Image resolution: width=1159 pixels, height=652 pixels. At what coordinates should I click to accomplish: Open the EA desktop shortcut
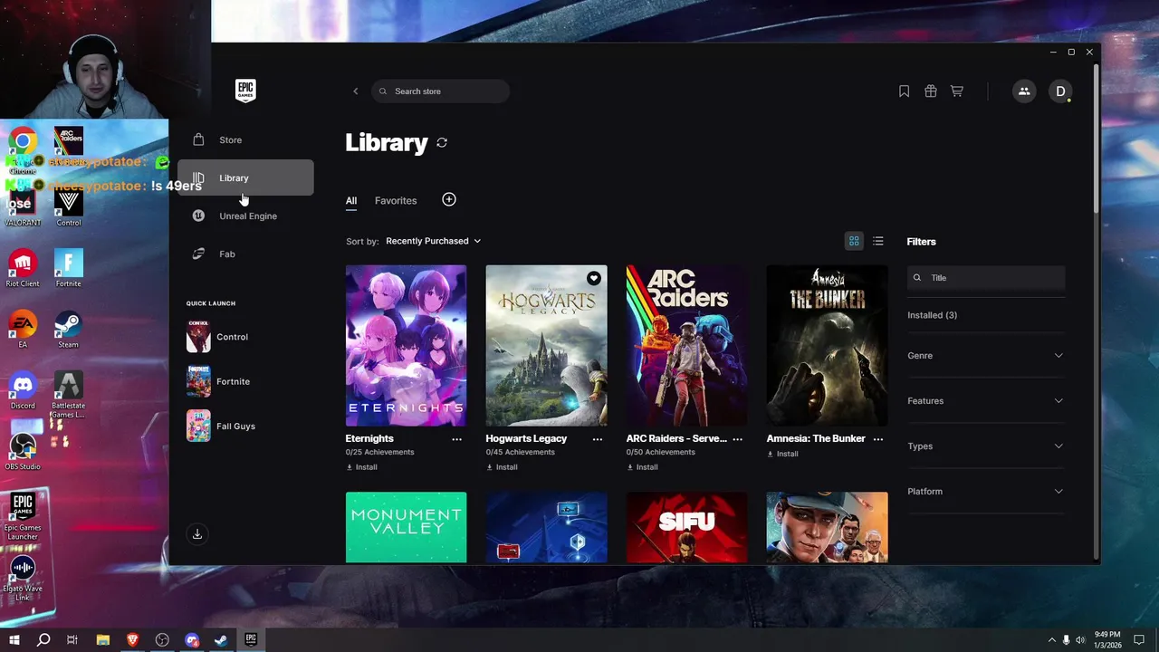click(23, 330)
